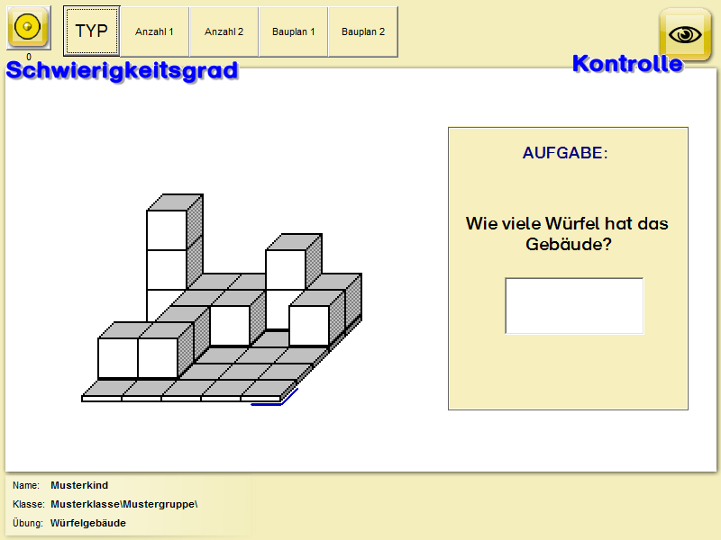
Task: Click the score counter below the coin
Action: [28, 57]
